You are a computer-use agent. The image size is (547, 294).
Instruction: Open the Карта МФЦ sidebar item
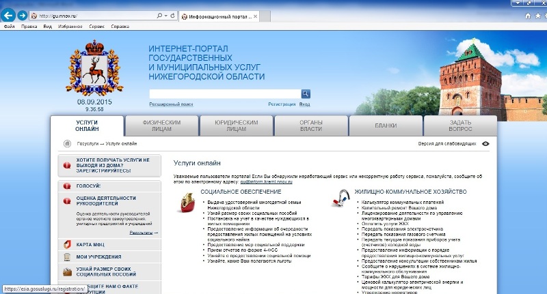pyautogui.click(x=109, y=245)
